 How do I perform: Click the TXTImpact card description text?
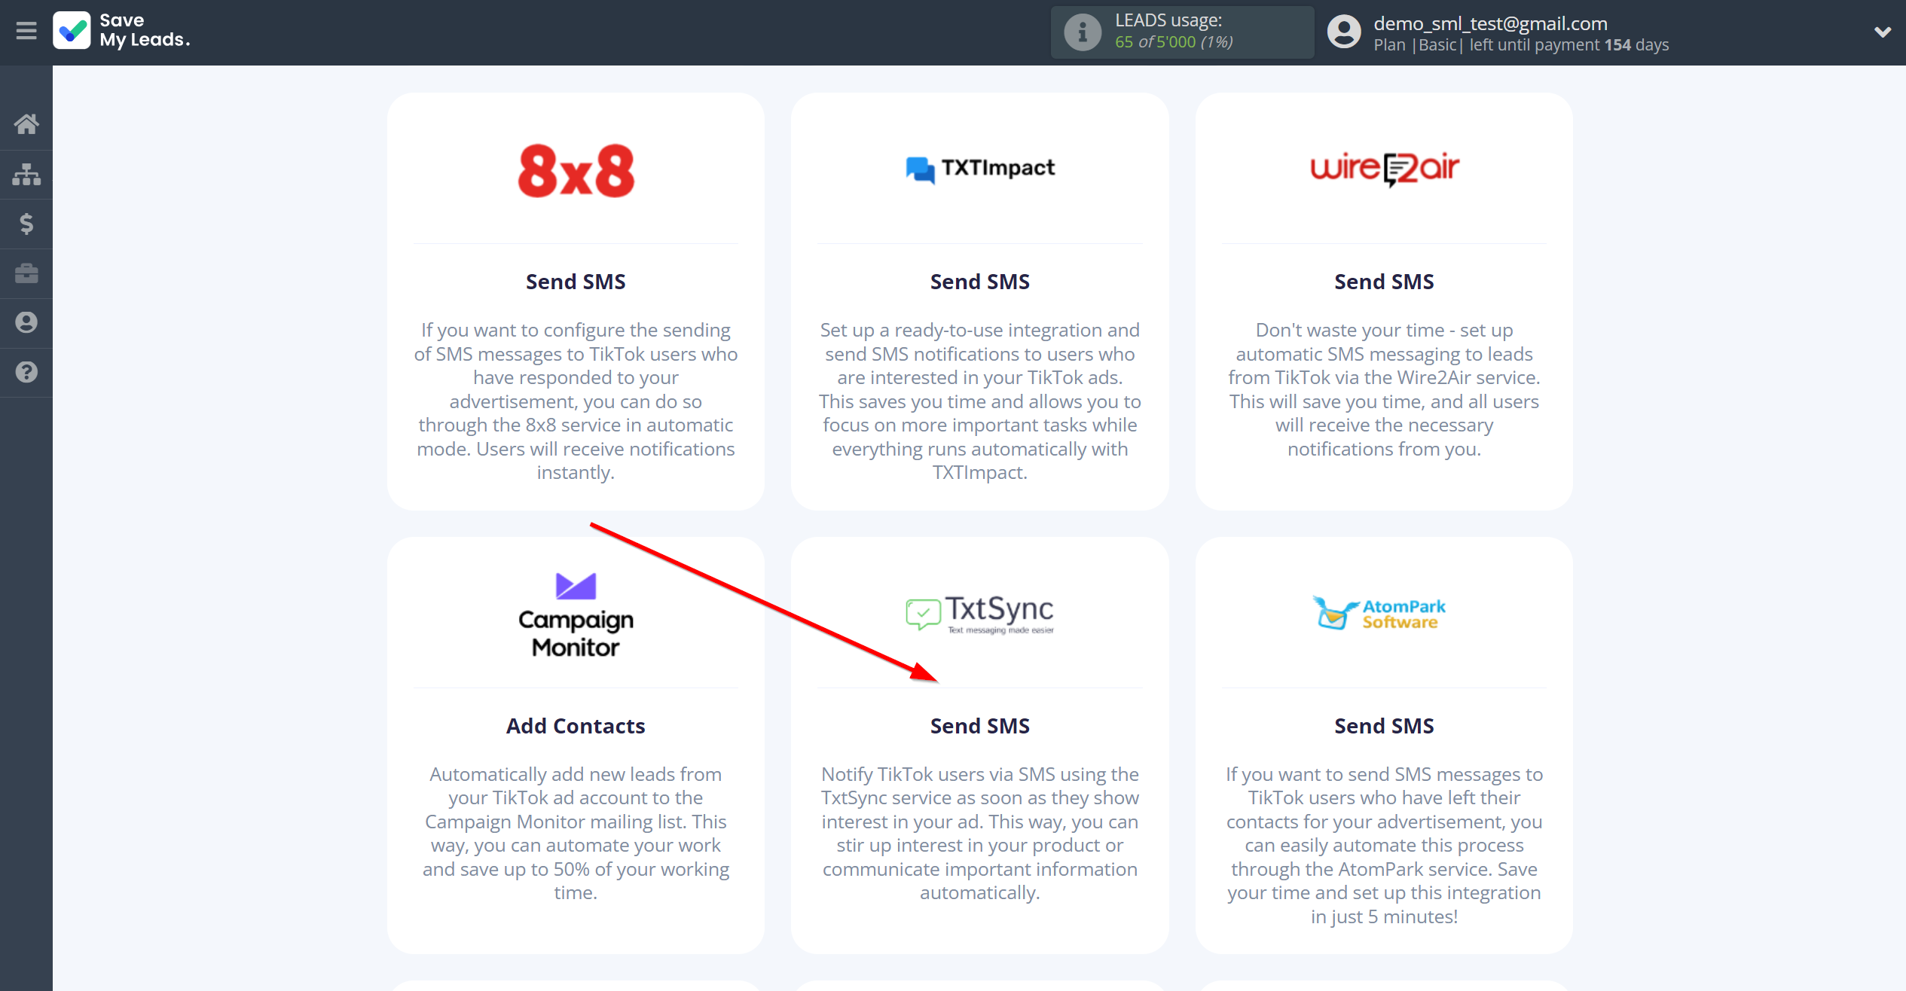980,401
